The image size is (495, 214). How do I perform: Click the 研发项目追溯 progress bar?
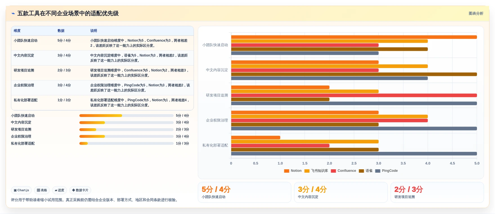coord(126,130)
